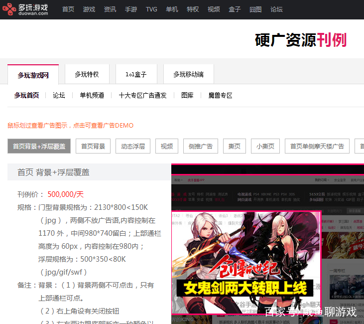This screenshot has height=324, width=364.
Task: Select 魔兽专区 sub-tab
Action: (220, 95)
